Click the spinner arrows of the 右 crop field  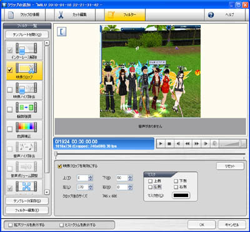(130, 187)
